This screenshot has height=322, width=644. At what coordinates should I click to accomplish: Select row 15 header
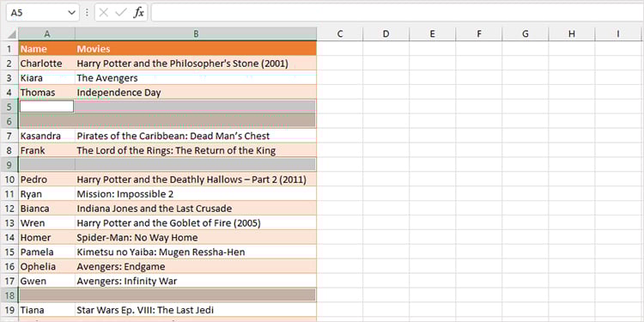coord(9,252)
